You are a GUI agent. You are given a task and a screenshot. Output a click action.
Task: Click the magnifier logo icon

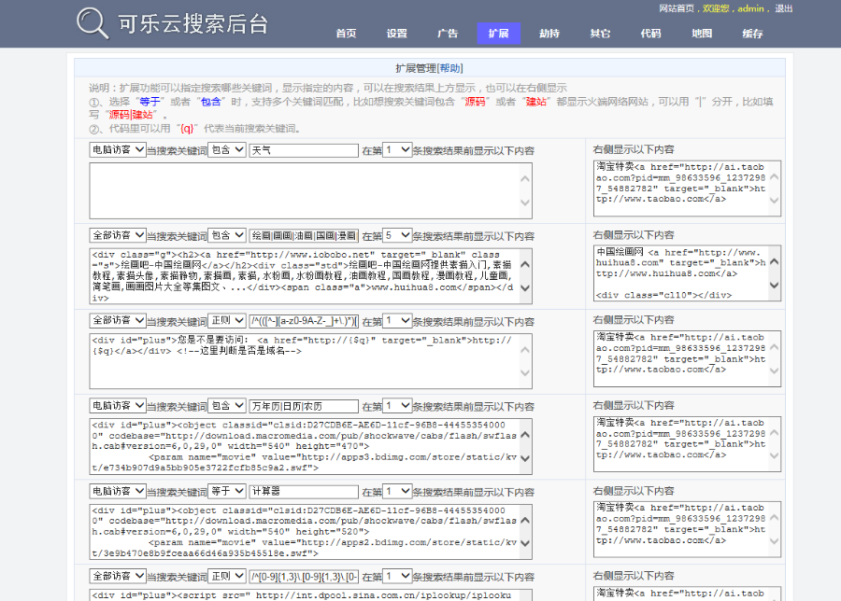tap(93, 22)
